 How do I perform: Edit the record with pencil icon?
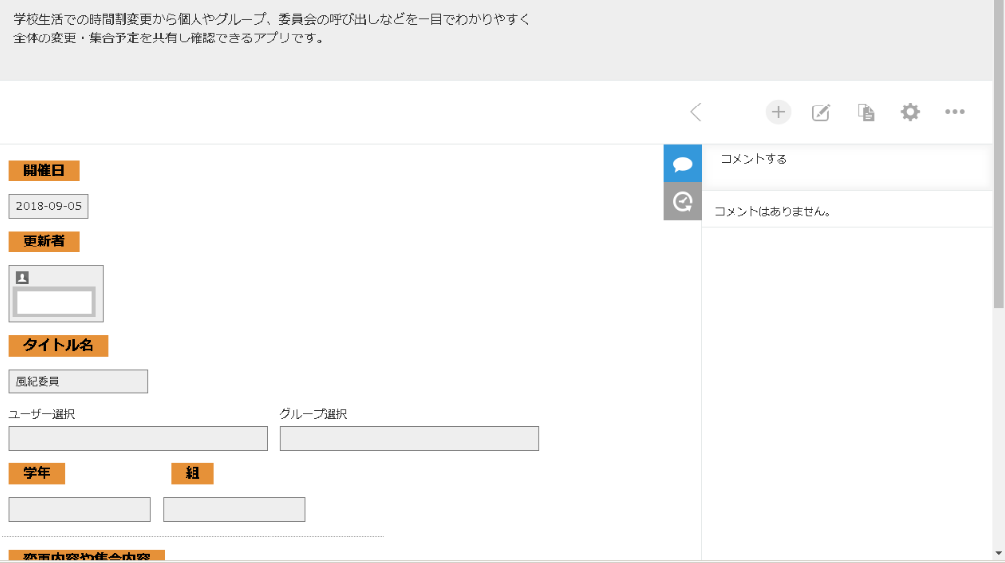coord(821,112)
